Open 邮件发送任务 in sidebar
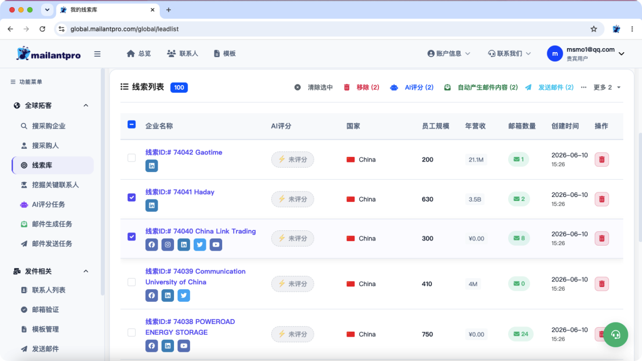 pyautogui.click(x=53, y=244)
